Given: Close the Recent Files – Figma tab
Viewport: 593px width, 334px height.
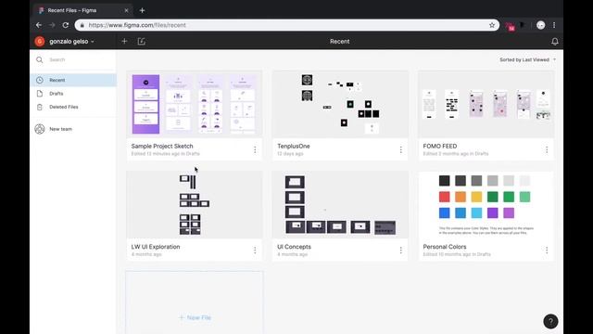Looking at the screenshot, I should (126, 10).
